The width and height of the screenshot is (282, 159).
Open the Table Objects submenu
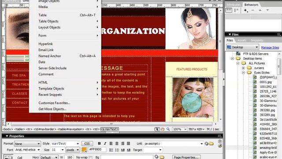pos(65,21)
